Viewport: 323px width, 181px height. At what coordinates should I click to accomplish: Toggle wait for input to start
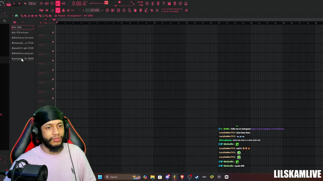[x=47, y=4]
